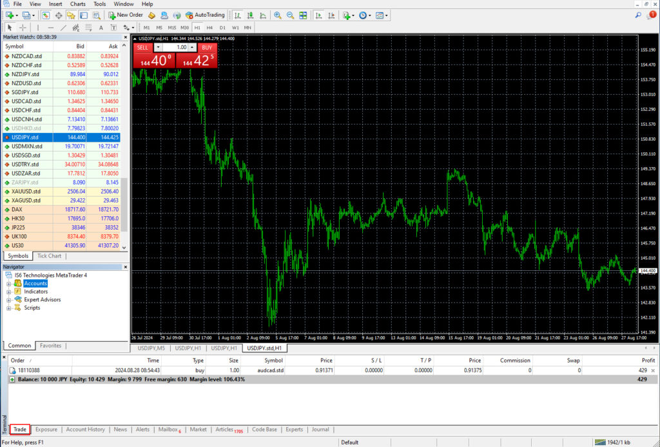Launch MetaEditor via the yellow book icon
Viewport: 660px width, 447px height.
[151, 15]
